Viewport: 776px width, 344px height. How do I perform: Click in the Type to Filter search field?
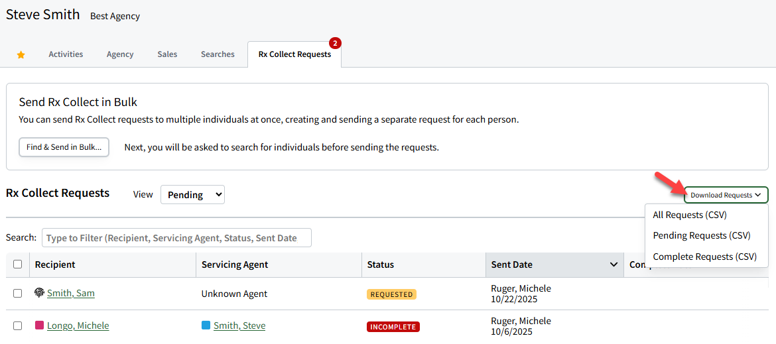(176, 238)
